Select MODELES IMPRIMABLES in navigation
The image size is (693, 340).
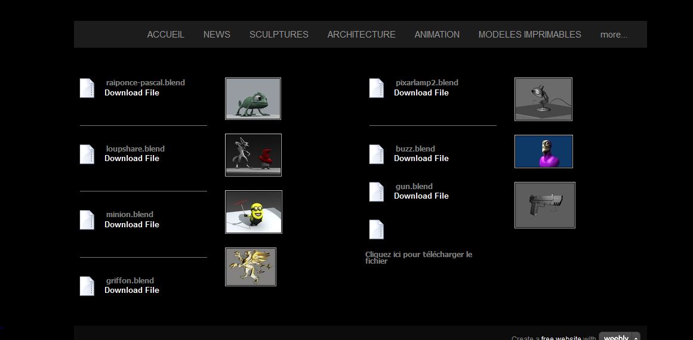click(x=530, y=35)
